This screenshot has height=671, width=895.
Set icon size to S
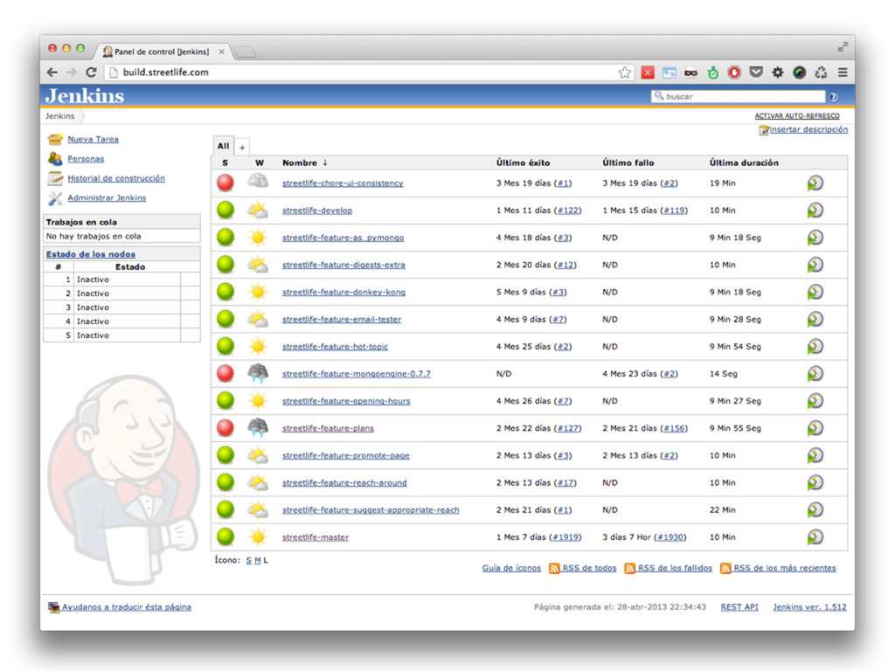249,560
